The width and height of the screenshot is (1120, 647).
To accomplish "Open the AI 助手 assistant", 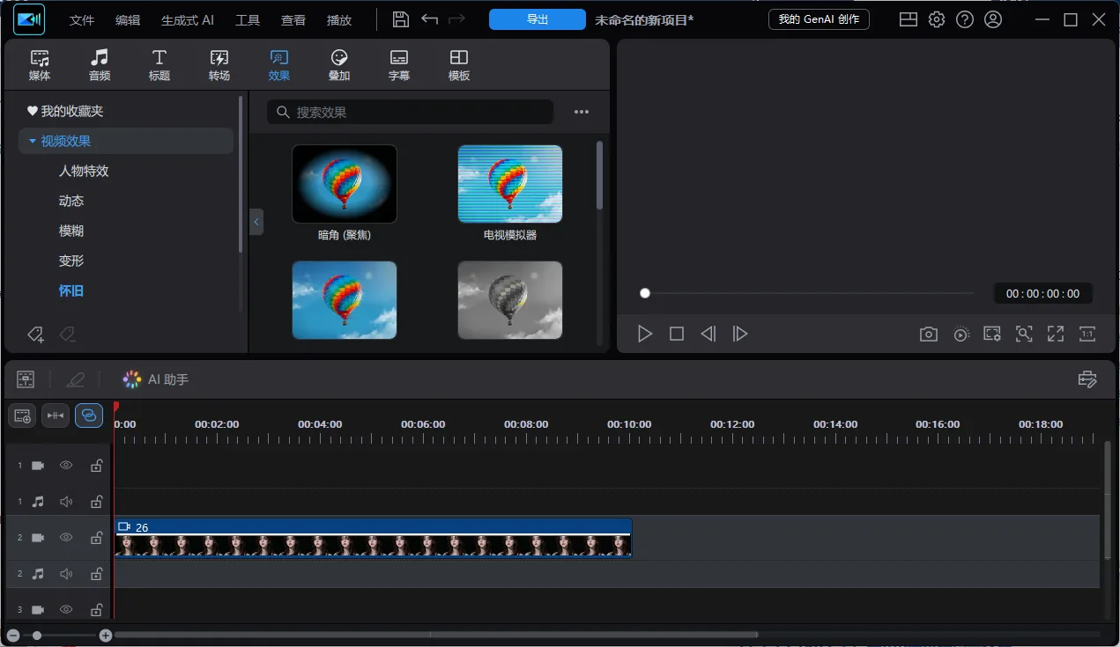I will pos(155,379).
